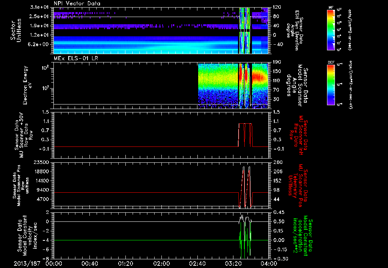
Task: Click the 01:20 time tick label
Action: (x=125, y=263)
